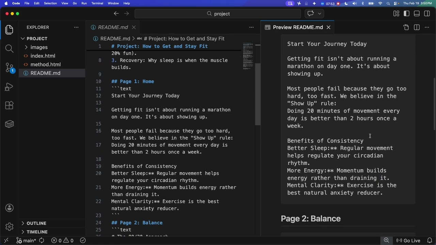Synchronize changes icon in status bar
This screenshot has width=436, height=245.
tap(42, 241)
